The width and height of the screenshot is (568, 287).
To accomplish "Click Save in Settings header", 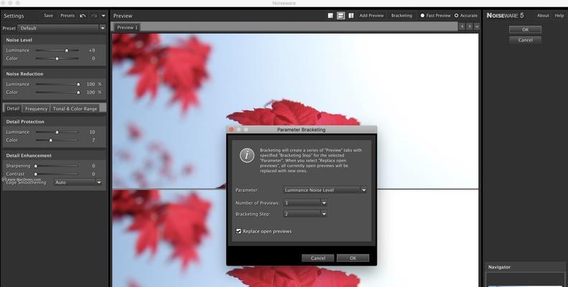I will [x=48, y=16].
